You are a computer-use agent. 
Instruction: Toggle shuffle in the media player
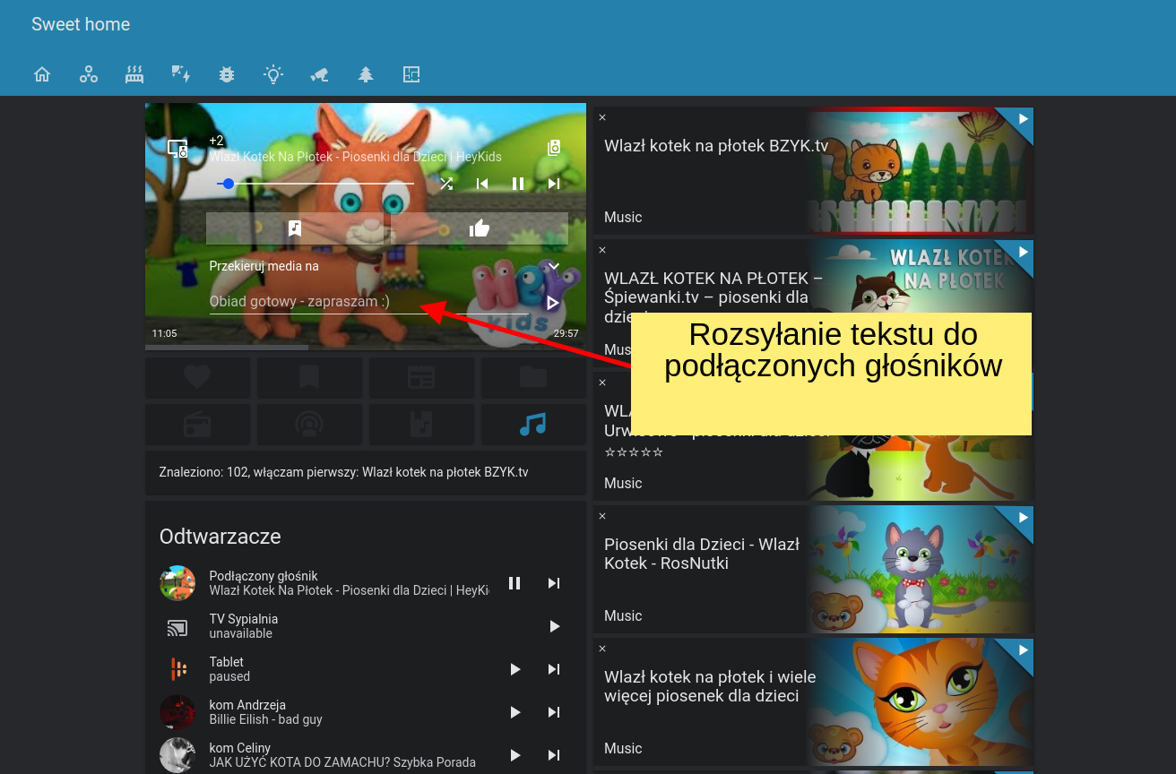click(446, 184)
